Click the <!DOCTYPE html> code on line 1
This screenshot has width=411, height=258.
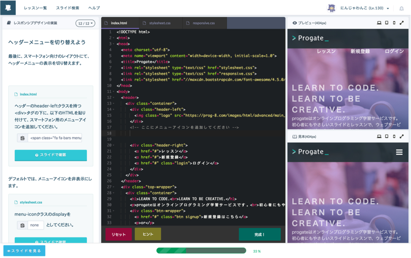(x=133, y=32)
